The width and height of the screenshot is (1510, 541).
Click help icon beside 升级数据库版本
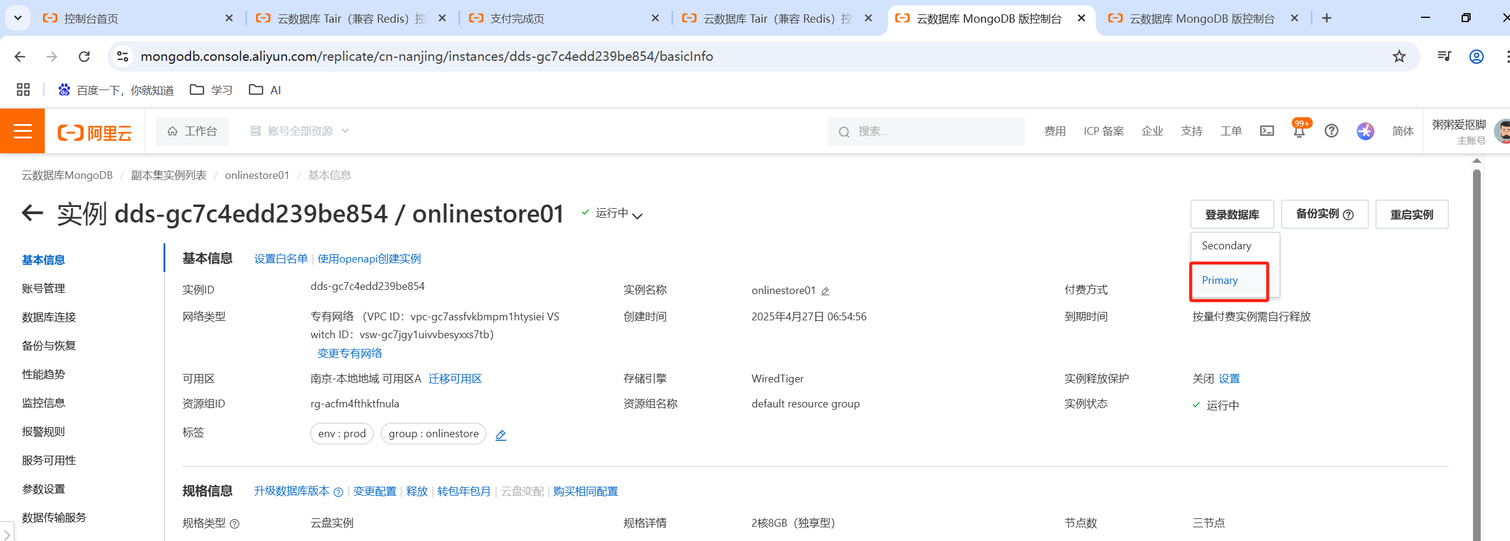click(x=338, y=492)
